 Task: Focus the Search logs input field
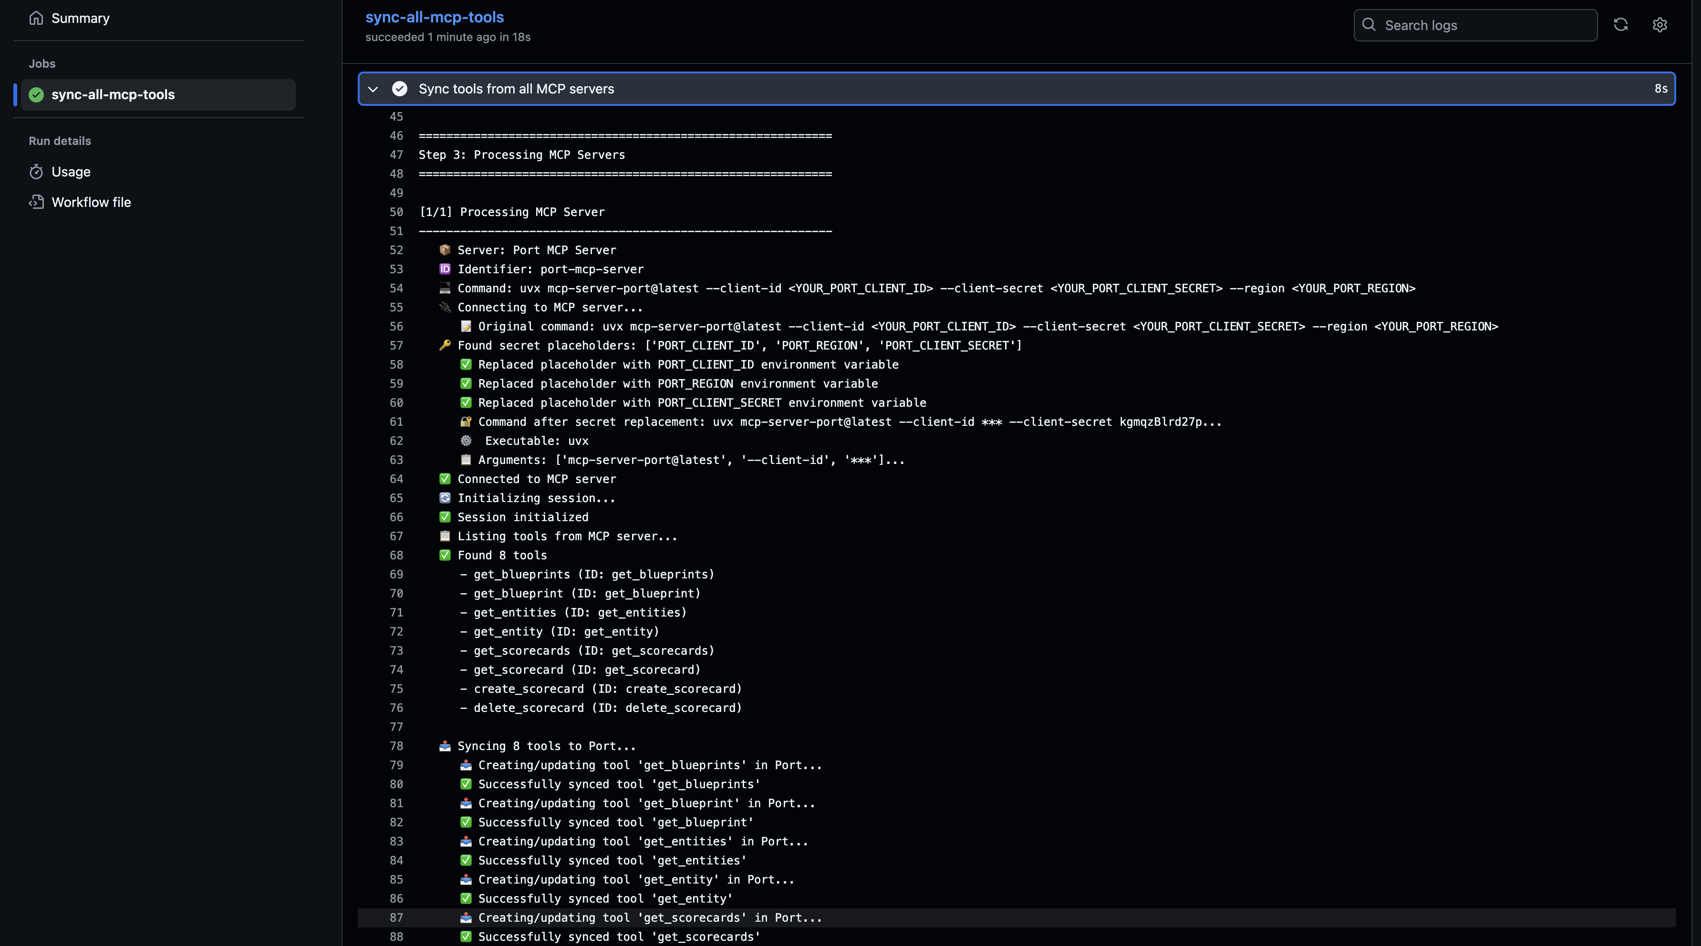pyautogui.click(x=1486, y=25)
